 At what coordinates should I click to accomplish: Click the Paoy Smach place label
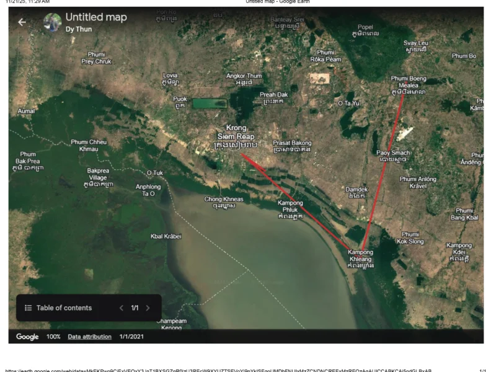pos(393,156)
